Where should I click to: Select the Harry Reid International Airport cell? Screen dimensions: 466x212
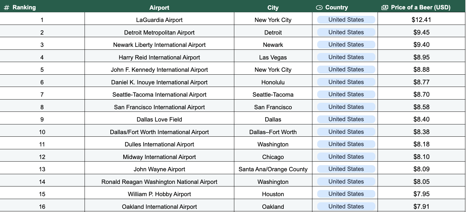159,58
